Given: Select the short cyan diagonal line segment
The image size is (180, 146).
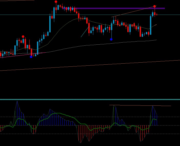Looking at the screenshot, I should [x=85, y=32].
